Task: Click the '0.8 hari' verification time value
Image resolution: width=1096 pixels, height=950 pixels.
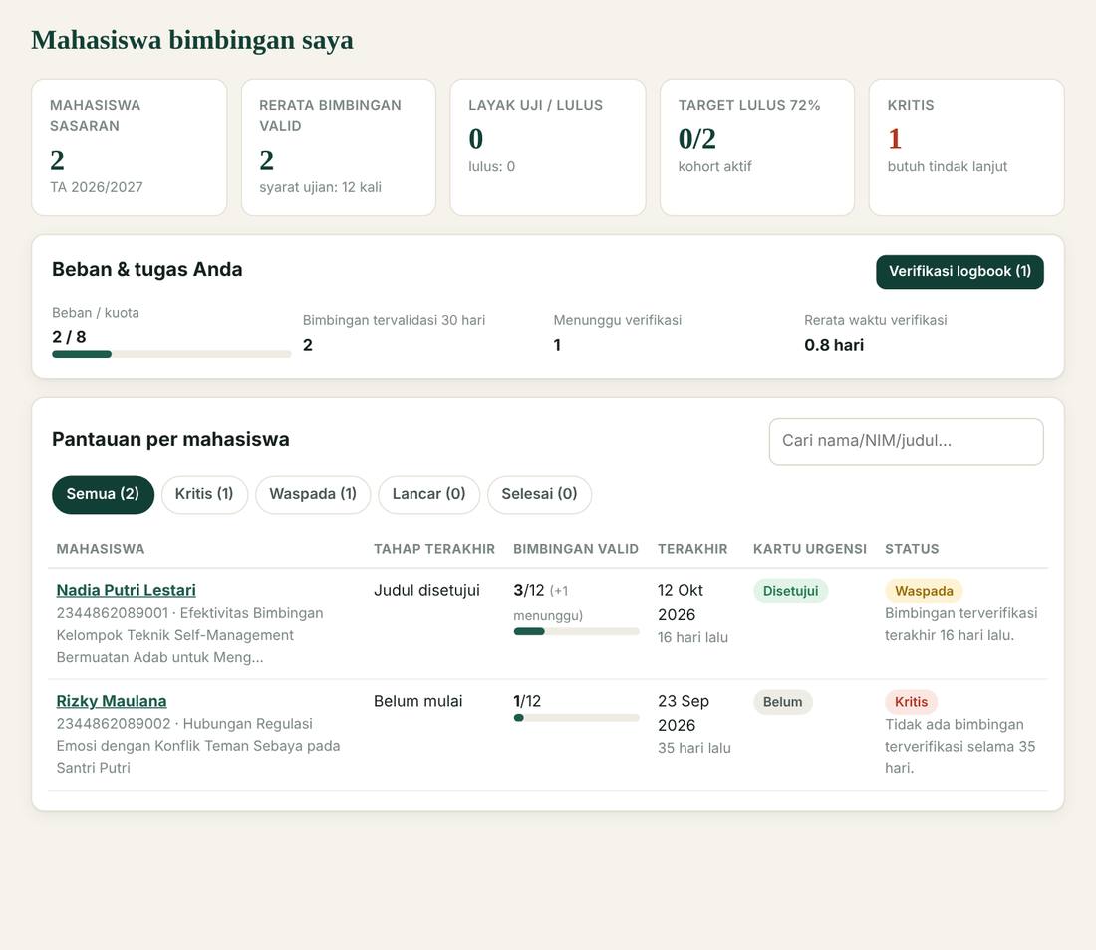Action: (834, 345)
